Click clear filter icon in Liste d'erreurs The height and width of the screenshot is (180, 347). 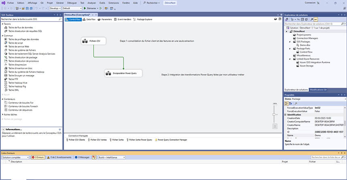[x=94, y=157]
